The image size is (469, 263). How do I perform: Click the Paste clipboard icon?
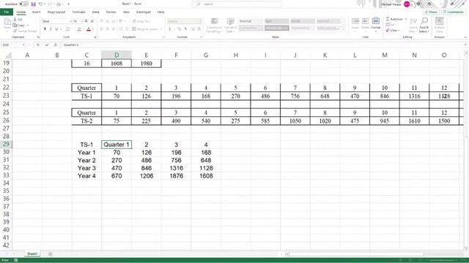click(7, 22)
